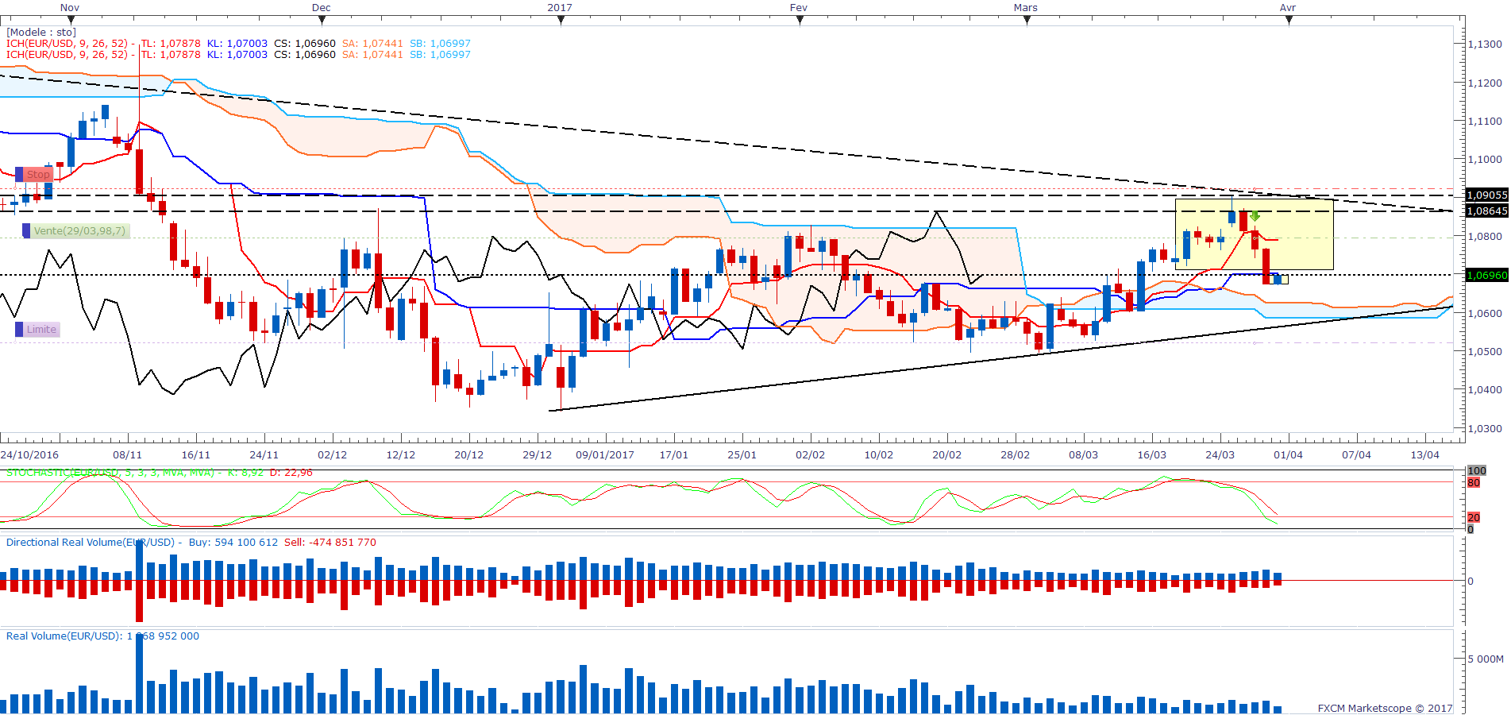
Task: Select the Nov month marker
Action: pyautogui.click(x=70, y=8)
